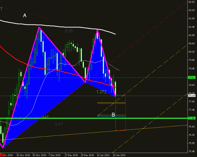Click the 75.85 price axis label
The image size is (197, 157).
tap(192, 143)
